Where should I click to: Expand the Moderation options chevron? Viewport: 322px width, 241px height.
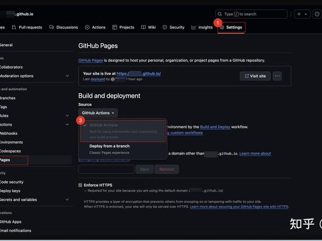click(x=67, y=76)
